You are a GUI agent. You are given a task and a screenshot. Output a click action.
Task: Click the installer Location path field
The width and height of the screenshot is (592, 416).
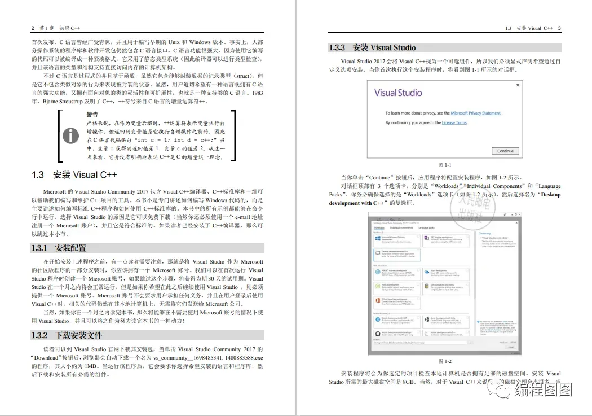click(x=420, y=343)
